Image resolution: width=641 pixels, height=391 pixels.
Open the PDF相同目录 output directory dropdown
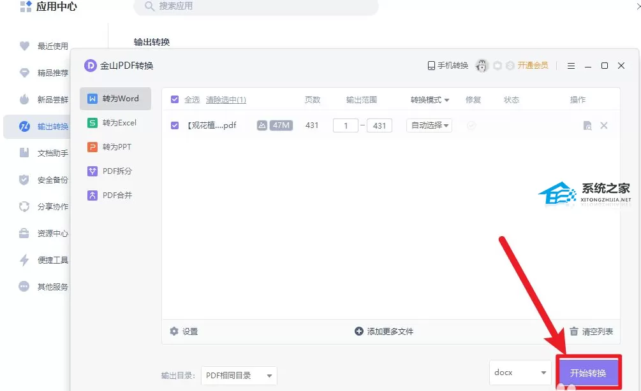coord(239,376)
